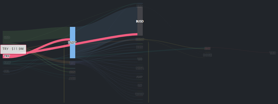278x104 pixels.
Task: Select the USD source node
Action: 7,38
